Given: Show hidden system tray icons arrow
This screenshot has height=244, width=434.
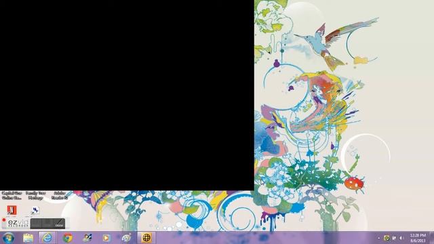Looking at the screenshot, I should (x=378, y=238).
